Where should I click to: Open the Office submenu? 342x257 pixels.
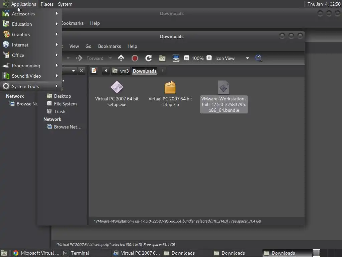point(31,55)
